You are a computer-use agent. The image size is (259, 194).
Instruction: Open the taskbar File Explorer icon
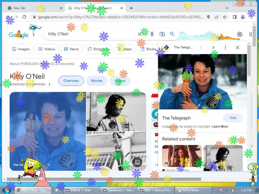[57, 190]
